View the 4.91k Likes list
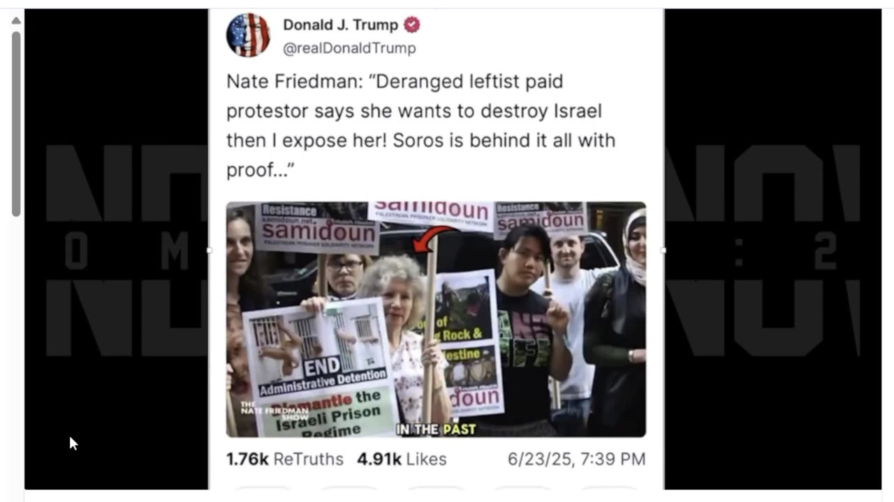 tap(402, 459)
